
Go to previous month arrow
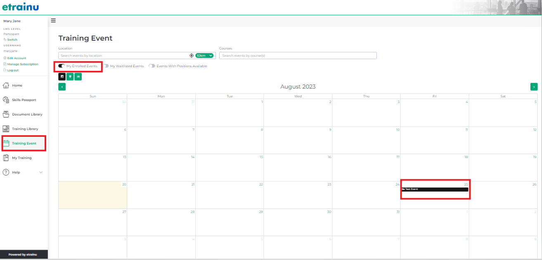click(62, 87)
